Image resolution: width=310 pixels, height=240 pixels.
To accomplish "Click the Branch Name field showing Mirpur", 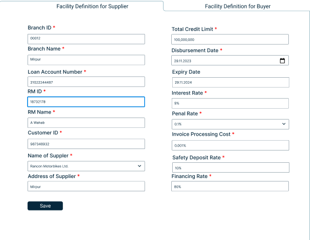I will 86,60.
